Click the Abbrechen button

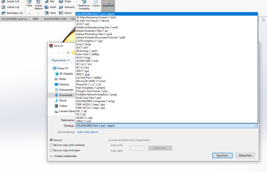coord(245,155)
